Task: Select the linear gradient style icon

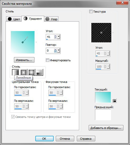Action: tap(16, 72)
